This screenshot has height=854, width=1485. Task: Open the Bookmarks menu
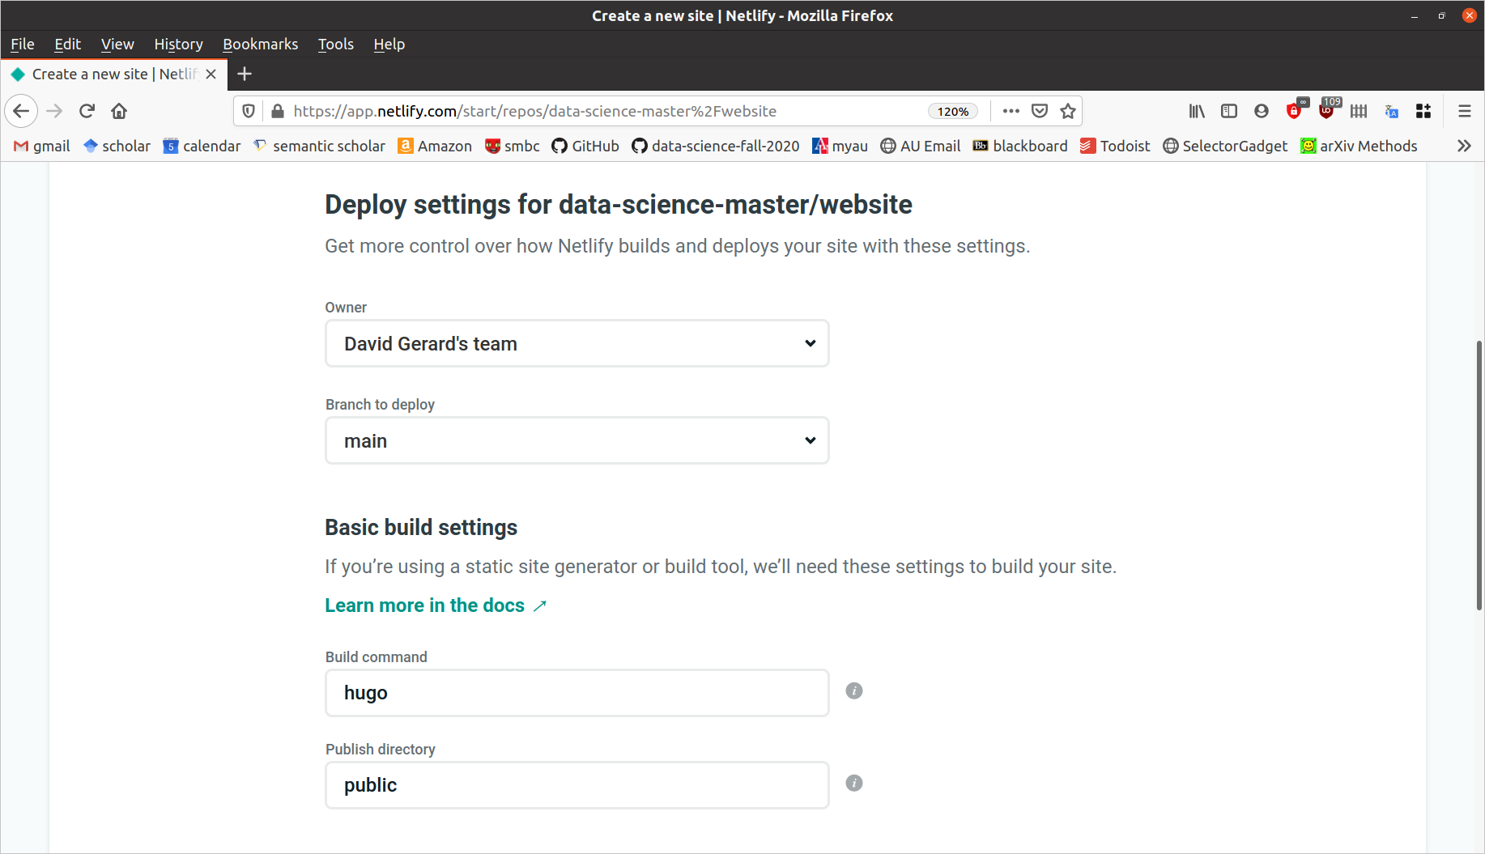(x=260, y=44)
